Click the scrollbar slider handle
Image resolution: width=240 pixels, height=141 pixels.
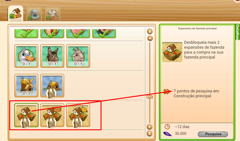(x=150, y=97)
